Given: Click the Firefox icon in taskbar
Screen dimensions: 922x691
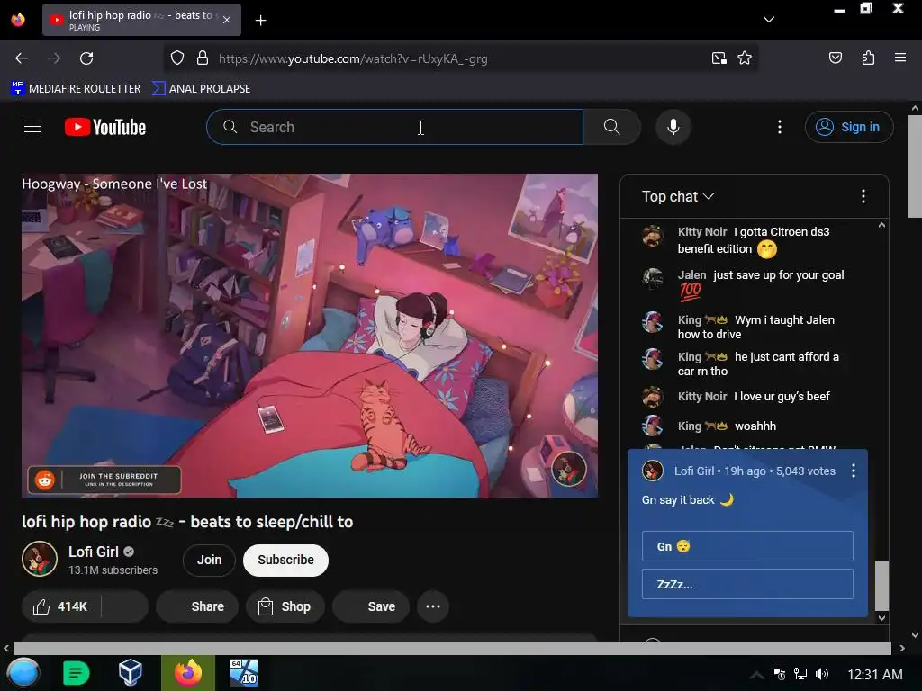Looking at the screenshot, I should coord(187,673).
